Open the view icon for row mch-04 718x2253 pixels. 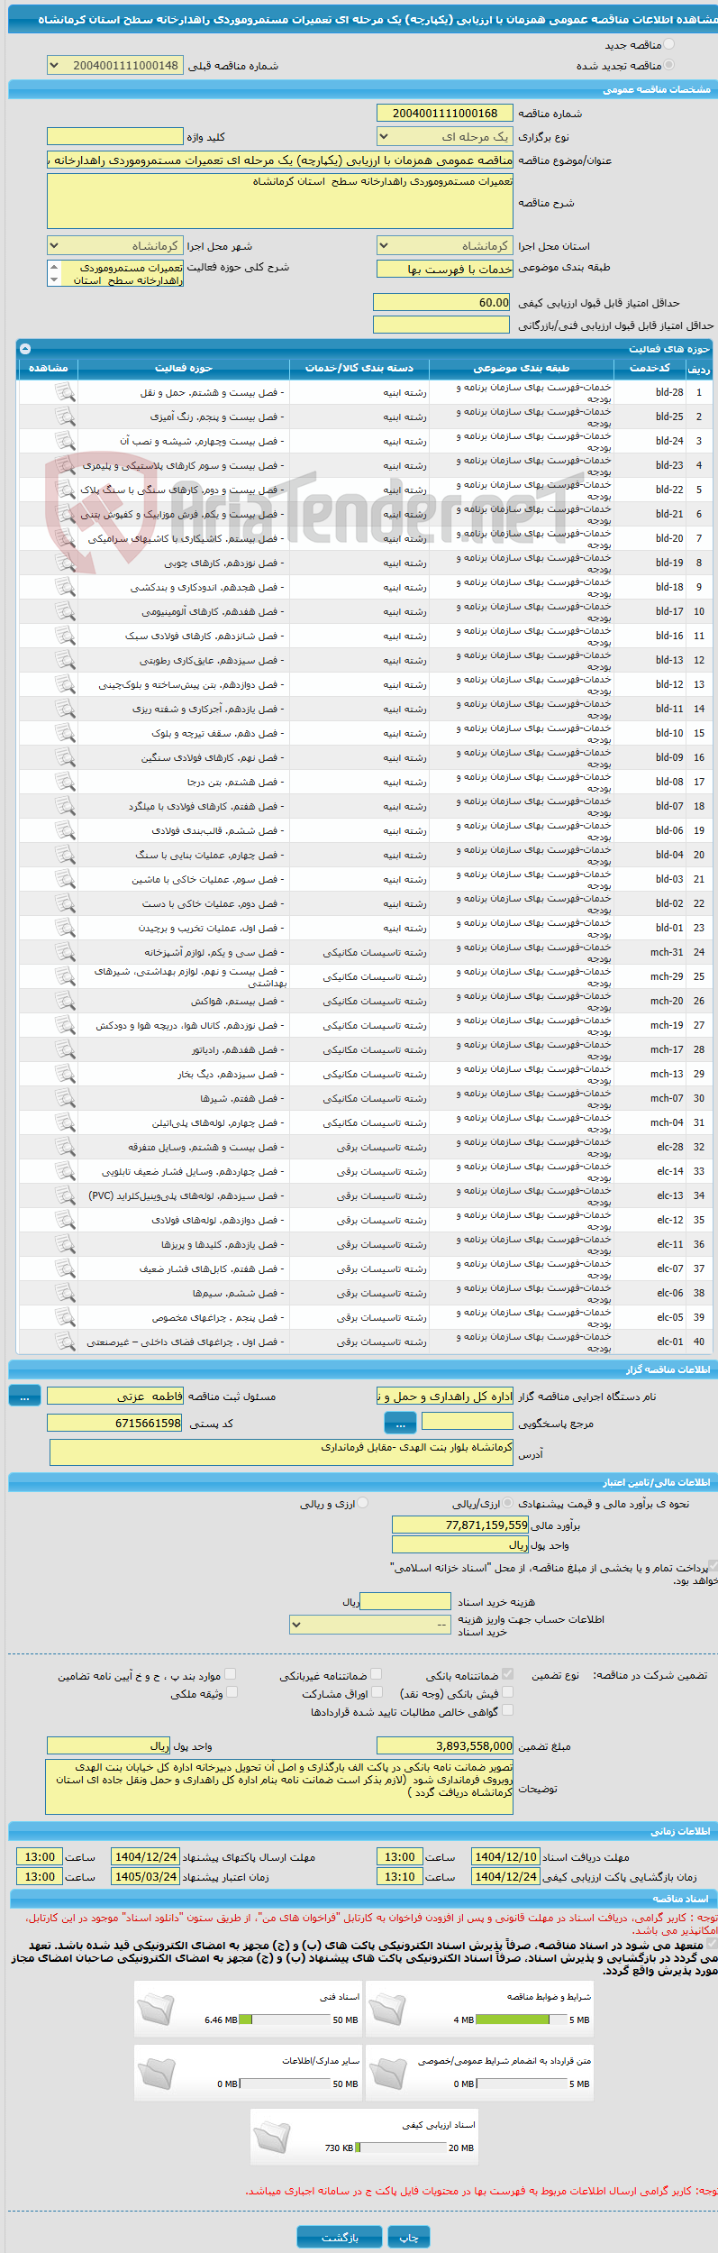click(64, 1122)
